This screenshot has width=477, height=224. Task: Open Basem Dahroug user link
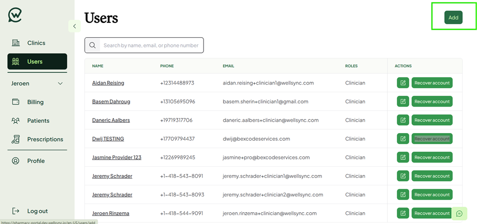[111, 102]
